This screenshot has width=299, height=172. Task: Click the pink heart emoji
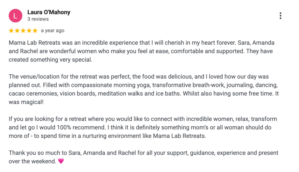pos(61,161)
